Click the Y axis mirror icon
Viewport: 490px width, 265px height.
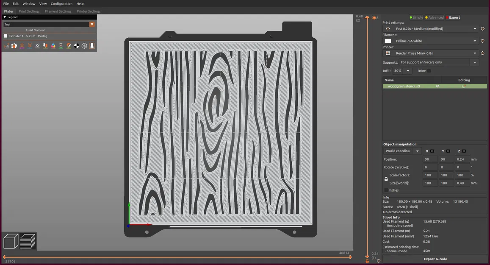(448, 151)
